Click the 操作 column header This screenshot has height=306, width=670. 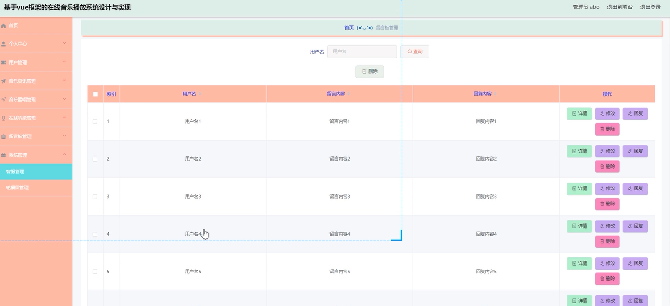[x=607, y=94]
